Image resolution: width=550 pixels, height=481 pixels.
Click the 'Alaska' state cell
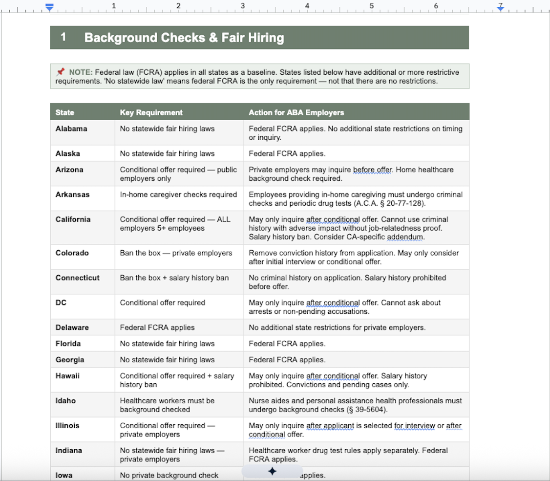tap(83, 153)
